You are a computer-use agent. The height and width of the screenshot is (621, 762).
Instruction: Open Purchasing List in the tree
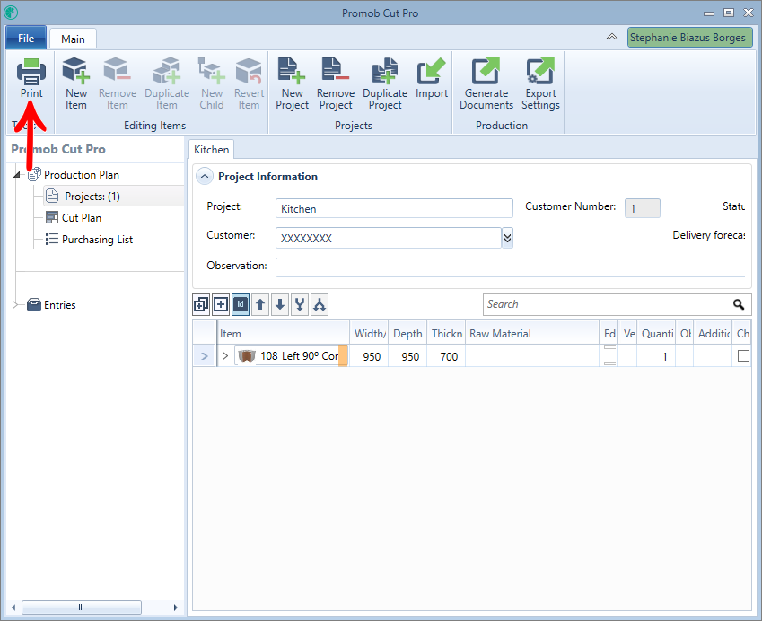[x=97, y=239]
